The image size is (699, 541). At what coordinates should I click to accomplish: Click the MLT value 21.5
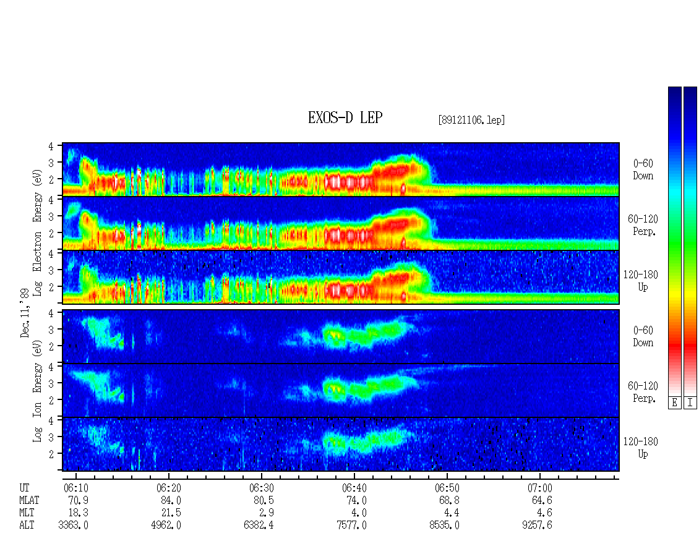pos(171,513)
